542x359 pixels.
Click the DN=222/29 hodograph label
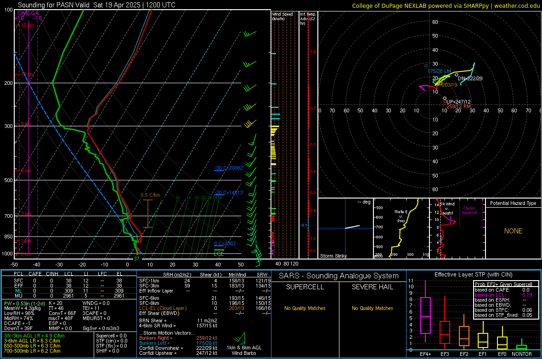(470, 78)
